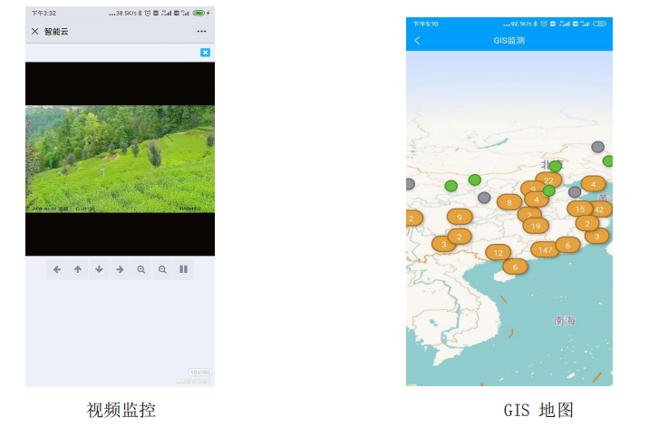
Task: Pan the camera right with the right arrow
Action: [120, 269]
